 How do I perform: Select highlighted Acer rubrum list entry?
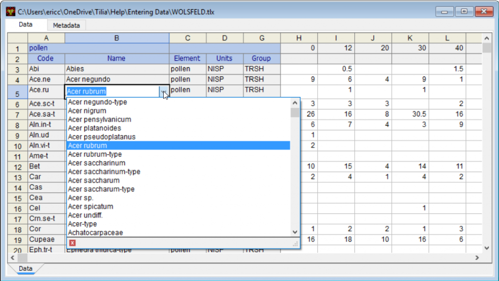coord(178,146)
